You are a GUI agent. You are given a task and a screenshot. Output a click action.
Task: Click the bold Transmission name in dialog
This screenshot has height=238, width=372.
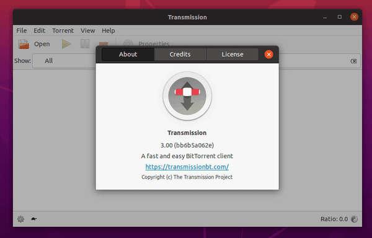pos(187,133)
